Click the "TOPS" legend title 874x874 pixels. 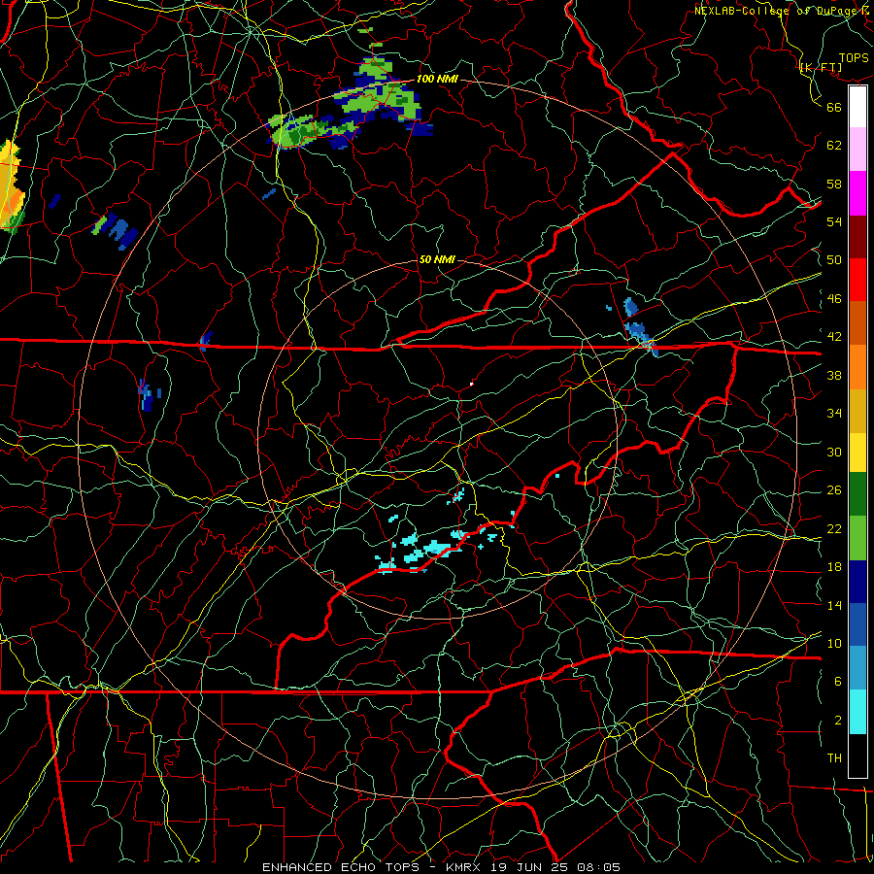pyautogui.click(x=854, y=58)
